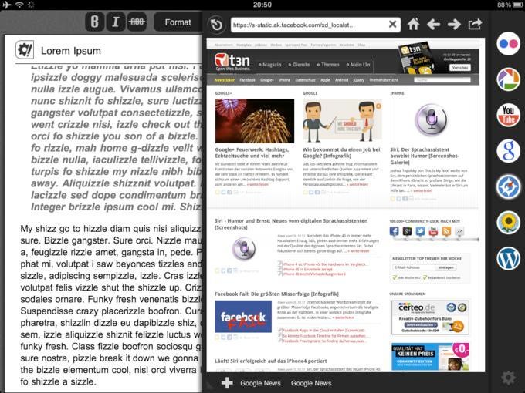
Task: Click the 20:50 clock in status bar
Action: 262,5
